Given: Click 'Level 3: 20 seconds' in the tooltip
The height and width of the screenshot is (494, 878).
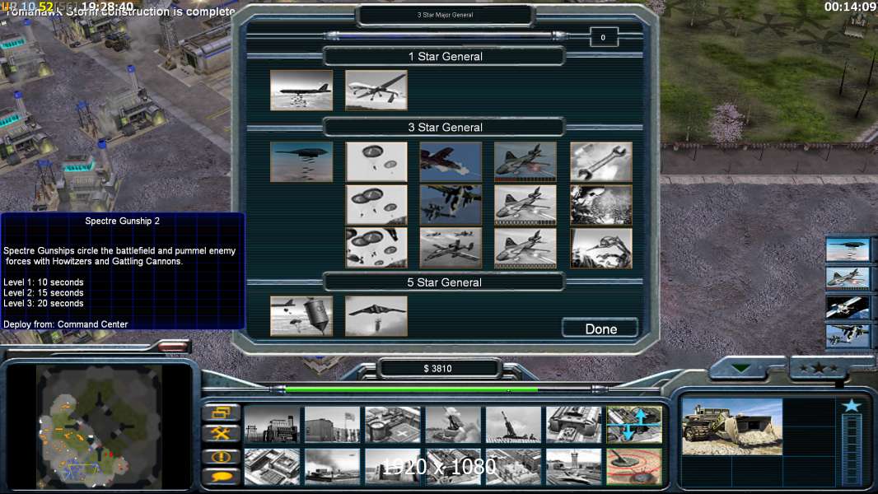Looking at the screenshot, I should point(44,303).
